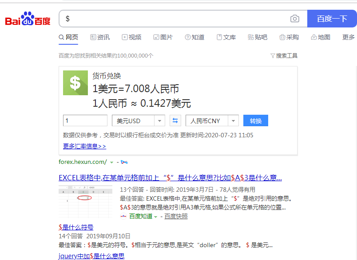Open the 百度快照 cached page link
The image size is (357, 260).
click(176, 217)
